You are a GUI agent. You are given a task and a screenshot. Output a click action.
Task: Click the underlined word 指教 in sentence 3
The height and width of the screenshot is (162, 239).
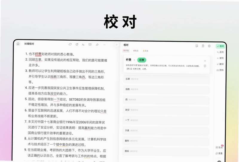pos(54,77)
